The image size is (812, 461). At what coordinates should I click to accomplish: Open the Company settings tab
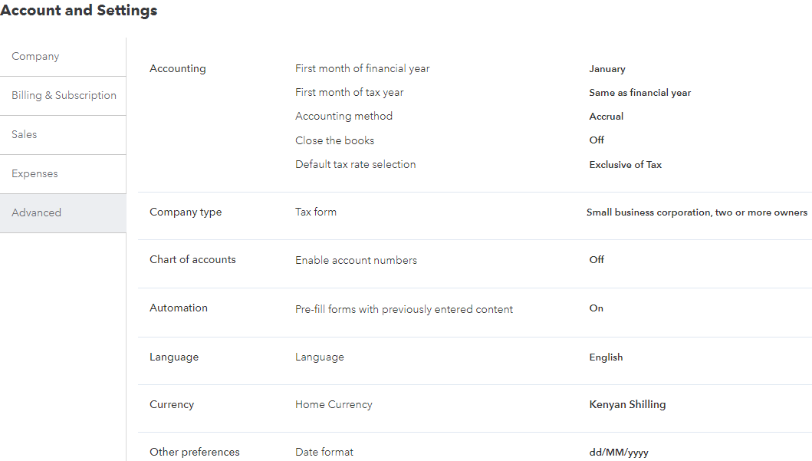point(35,57)
